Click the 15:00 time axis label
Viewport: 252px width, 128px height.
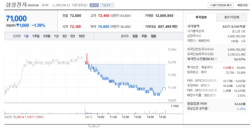tap(162, 117)
